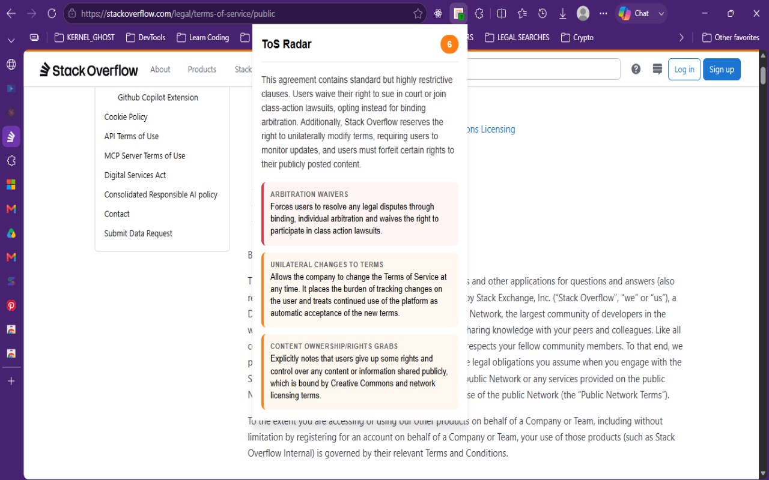
Task: Open the Learn Coding favorites folder
Action: [203, 37]
